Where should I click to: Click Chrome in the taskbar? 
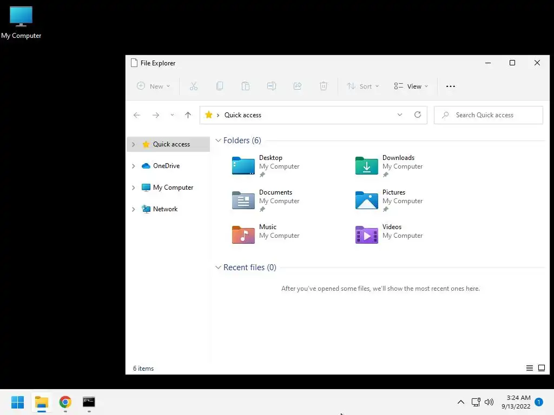point(65,402)
